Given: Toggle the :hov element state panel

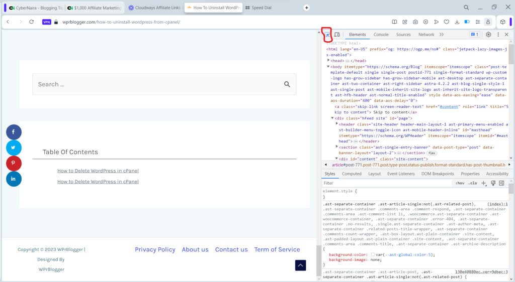Looking at the screenshot, I should tap(460, 183).
